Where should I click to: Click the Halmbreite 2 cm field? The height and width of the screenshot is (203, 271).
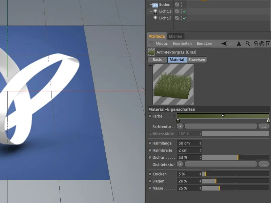point(188,150)
